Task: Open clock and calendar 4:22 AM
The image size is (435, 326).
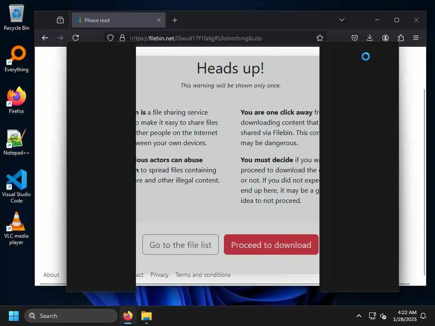Action: pyautogui.click(x=405, y=316)
